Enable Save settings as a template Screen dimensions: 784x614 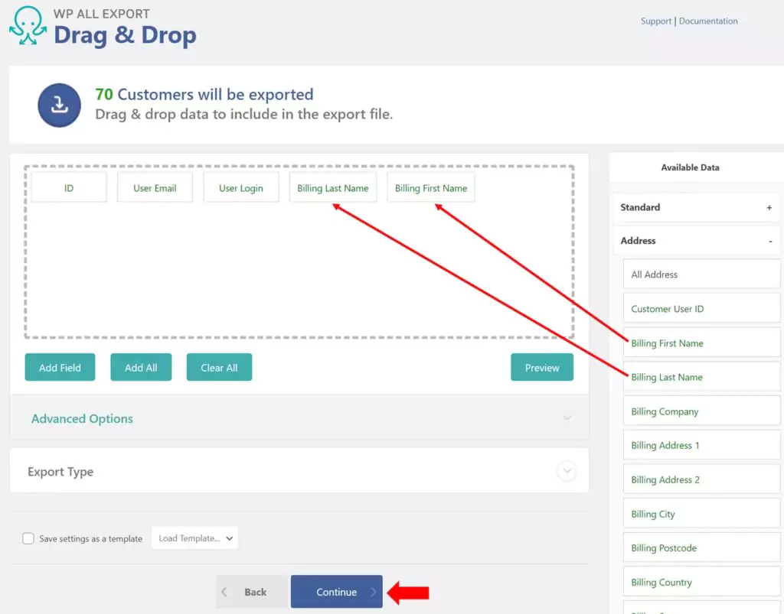(28, 538)
